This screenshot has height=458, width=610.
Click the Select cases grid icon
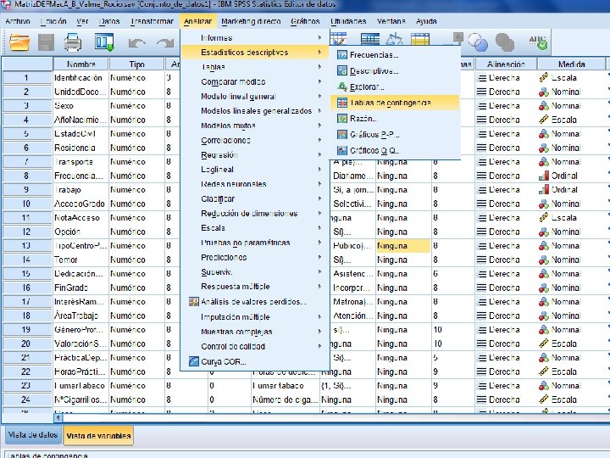(420, 38)
